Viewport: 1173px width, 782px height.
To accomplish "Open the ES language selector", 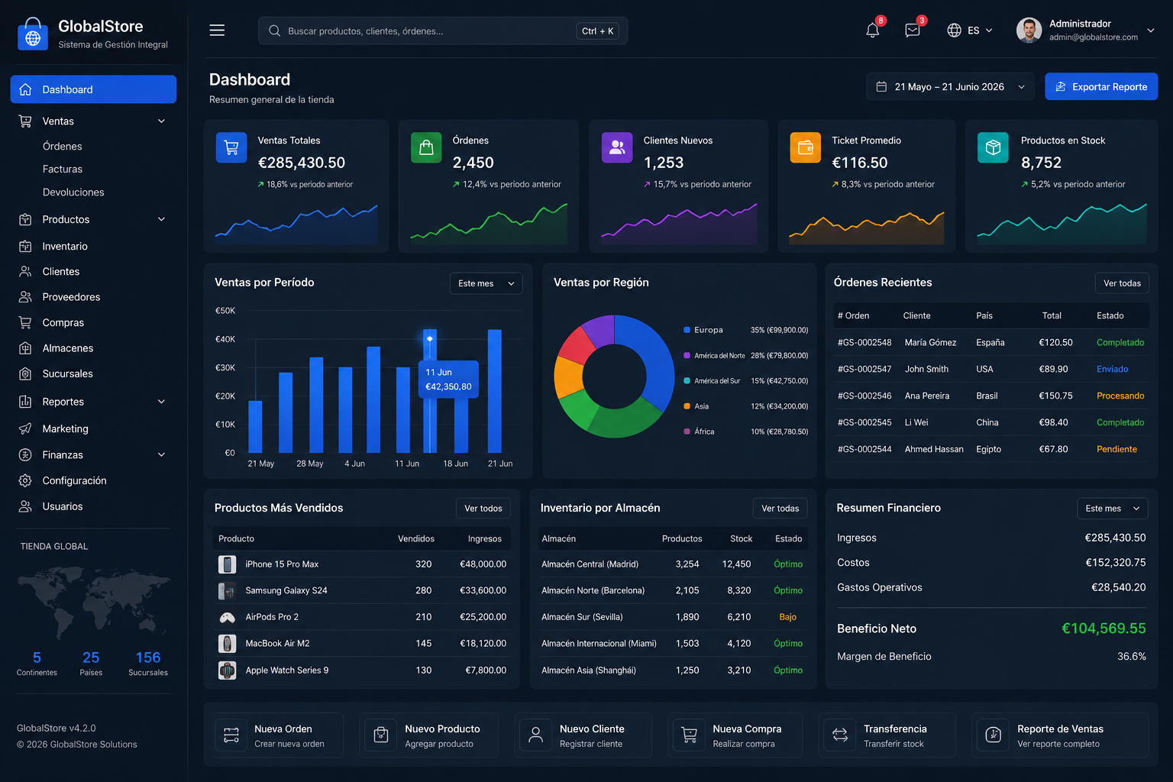I will [970, 31].
